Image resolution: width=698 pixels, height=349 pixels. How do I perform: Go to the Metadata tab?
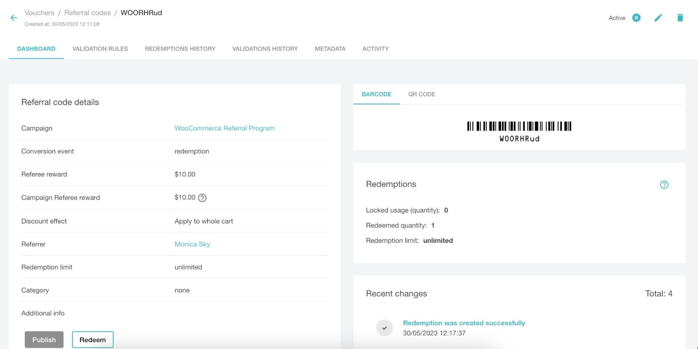(330, 49)
